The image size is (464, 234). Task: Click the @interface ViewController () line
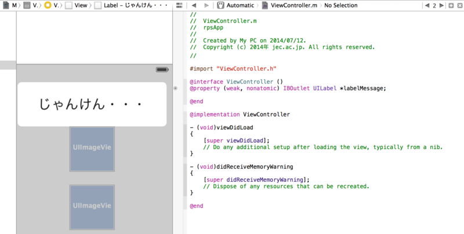tap(237, 82)
